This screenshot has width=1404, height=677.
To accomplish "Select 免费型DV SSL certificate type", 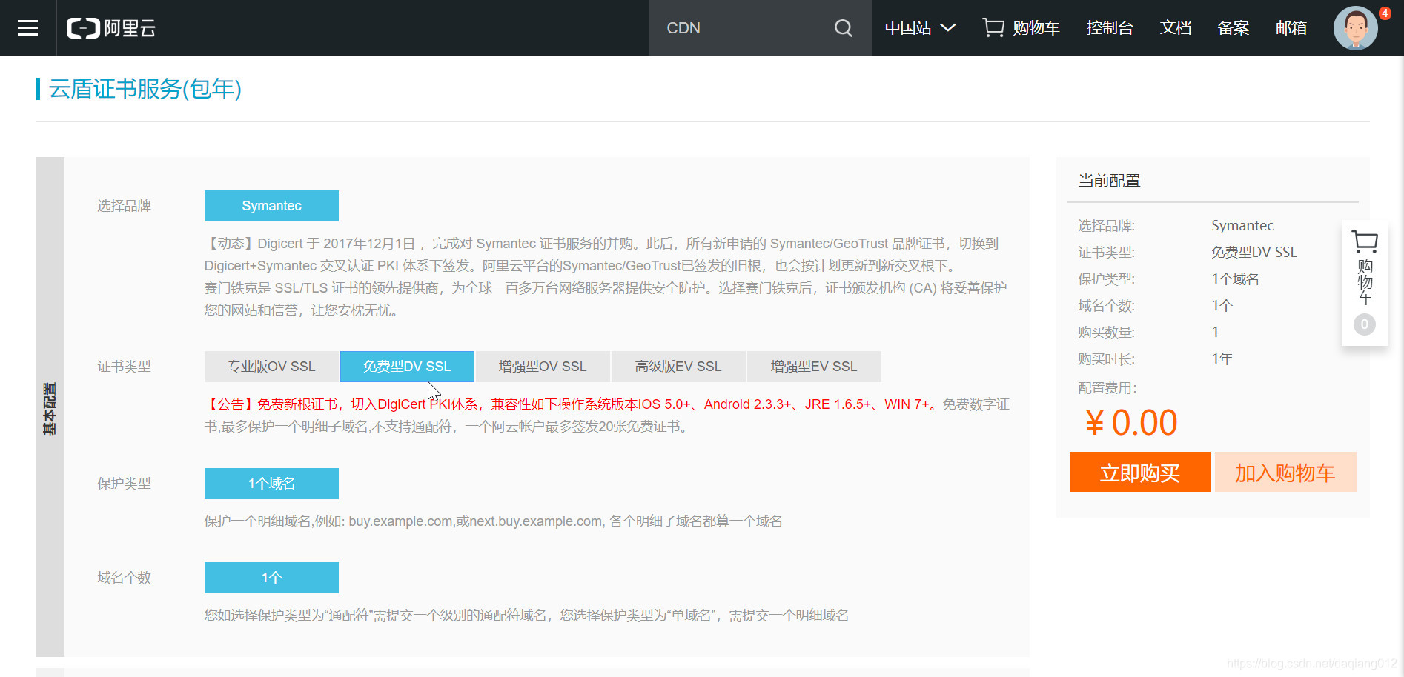I will point(407,367).
